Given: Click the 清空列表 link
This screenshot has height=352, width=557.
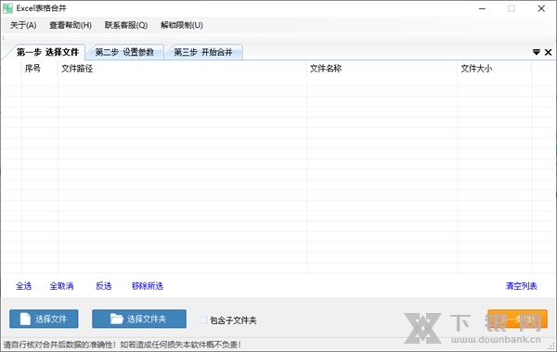Looking at the screenshot, I should (522, 286).
